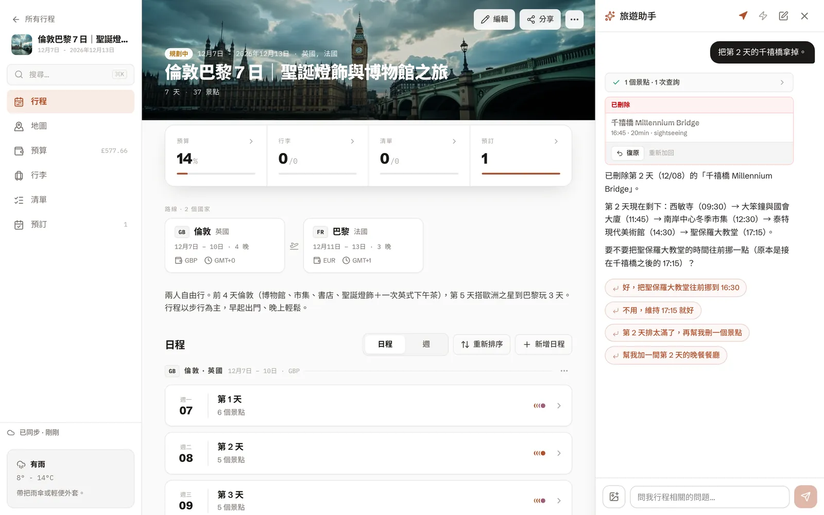Click the 重新加回 link
824x515 pixels.
point(661,153)
